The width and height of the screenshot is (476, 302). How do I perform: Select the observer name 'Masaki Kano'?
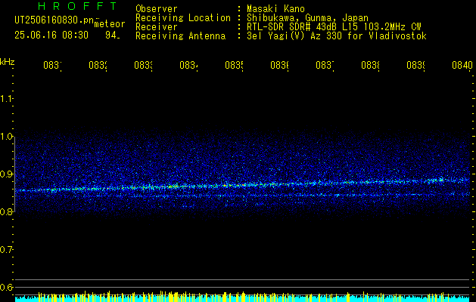[x=275, y=9]
